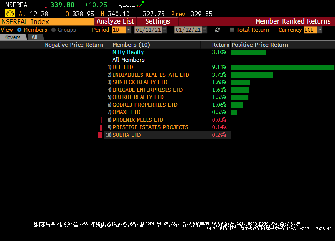Click the green return bar for INDIABULLS REAL ESTATE
The image size is (335, 241).
point(252,75)
